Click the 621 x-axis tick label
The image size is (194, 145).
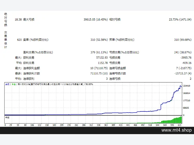[x=179, y=125]
